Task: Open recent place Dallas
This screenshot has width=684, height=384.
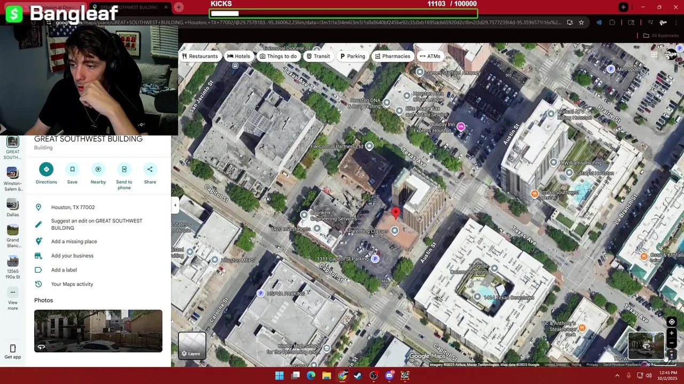Action: (x=13, y=208)
